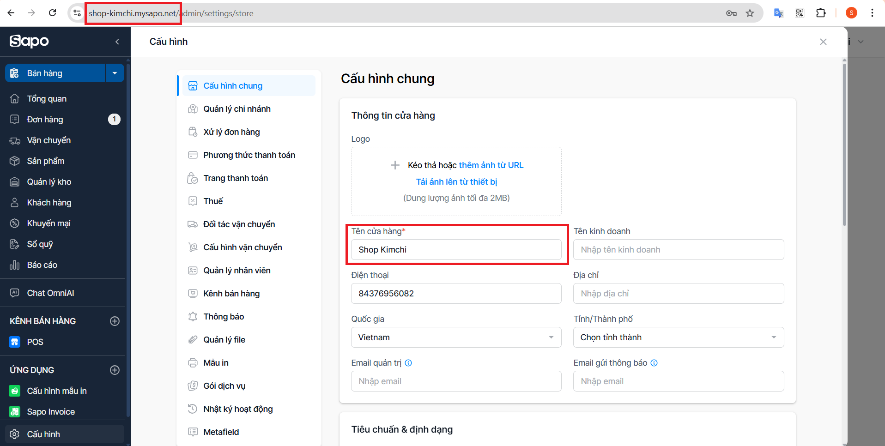The height and width of the screenshot is (446, 885).
Task: Click the Chat OmniAI icon
Action: click(x=15, y=293)
